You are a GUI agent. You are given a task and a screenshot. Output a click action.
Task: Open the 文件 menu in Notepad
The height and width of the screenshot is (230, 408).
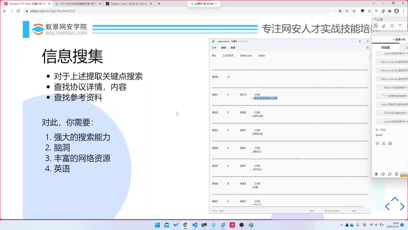coord(214,48)
